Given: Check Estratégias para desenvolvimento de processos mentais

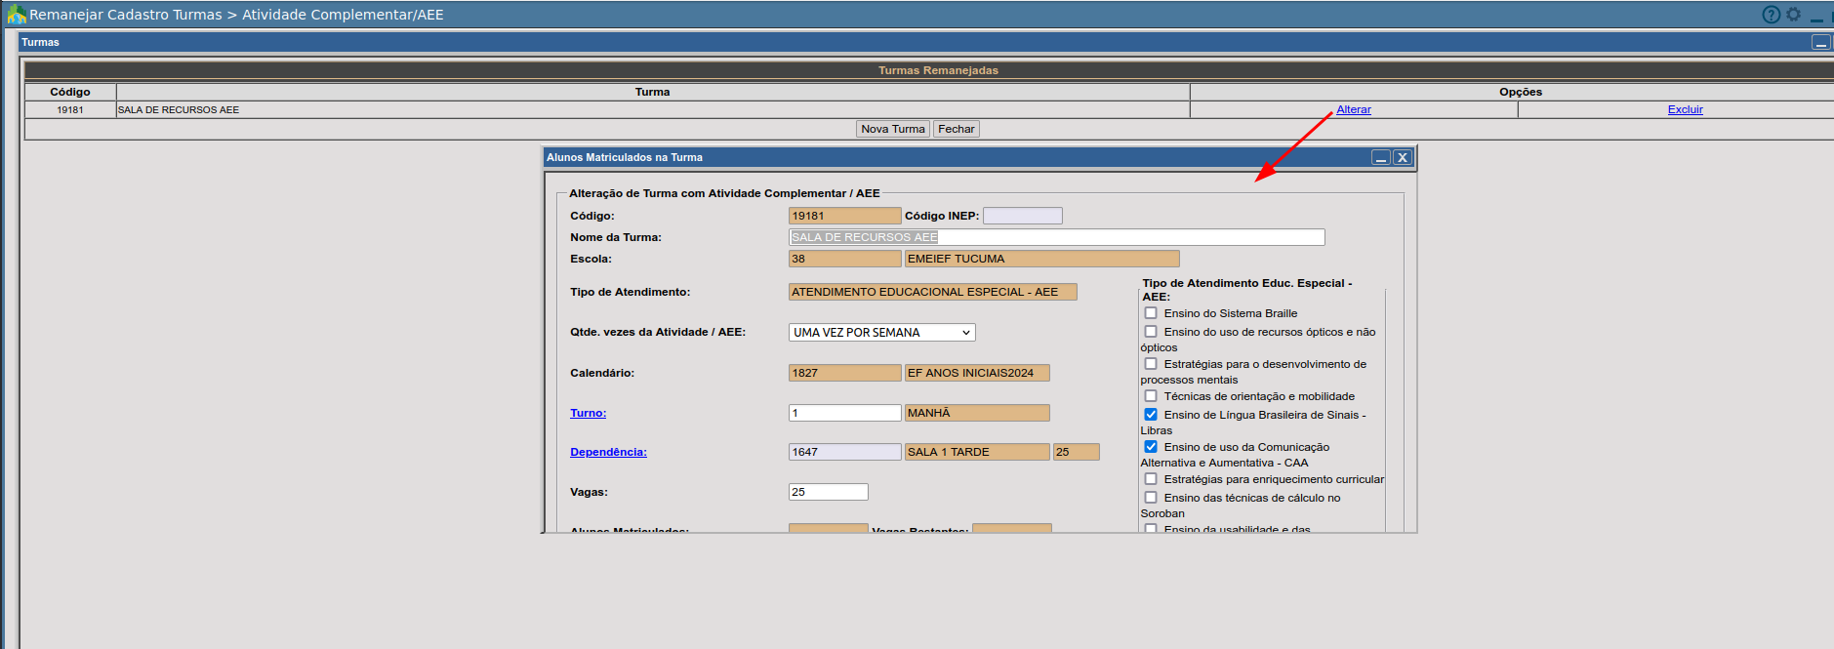Looking at the screenshot, I should [x=1151, y=364].
